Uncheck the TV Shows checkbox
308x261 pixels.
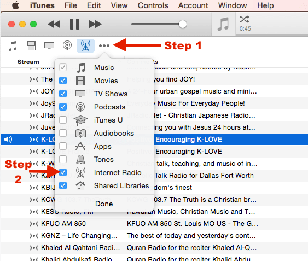pos(63,94)
